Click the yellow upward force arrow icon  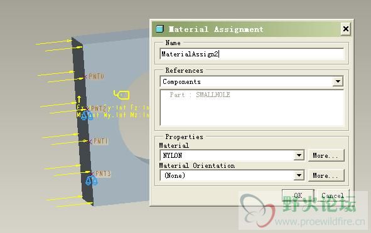pos(79,99)
